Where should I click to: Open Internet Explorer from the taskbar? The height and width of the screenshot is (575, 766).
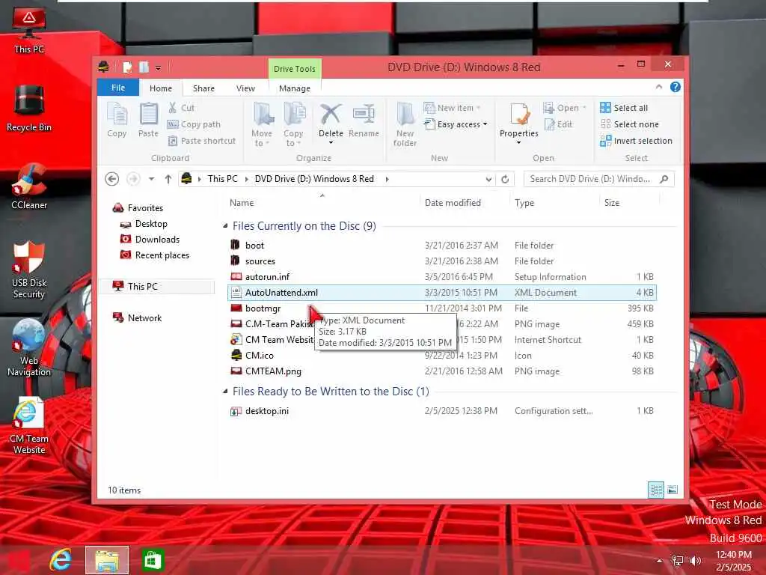pos(61,560)
